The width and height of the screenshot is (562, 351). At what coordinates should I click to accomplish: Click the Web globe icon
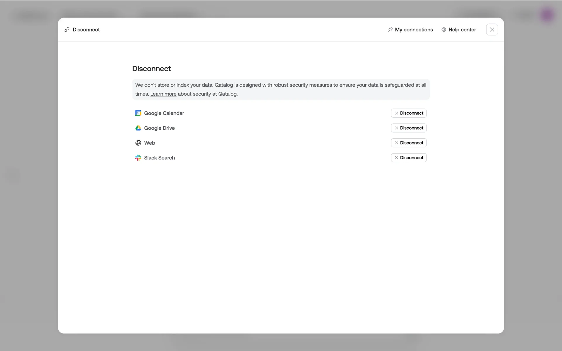tap(138, 143)
